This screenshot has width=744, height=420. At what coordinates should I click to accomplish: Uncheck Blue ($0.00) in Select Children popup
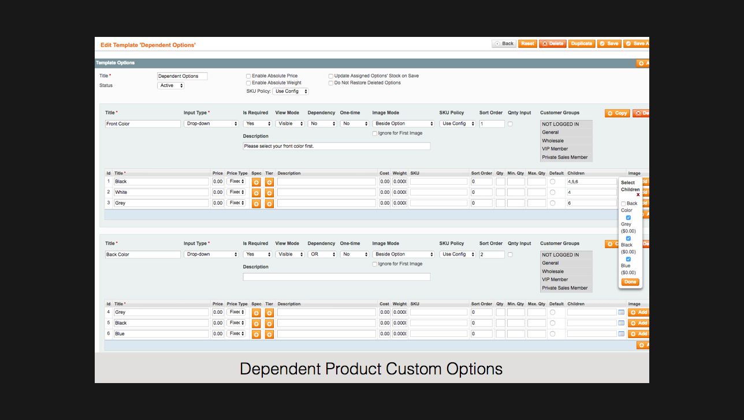click(628, 259)
